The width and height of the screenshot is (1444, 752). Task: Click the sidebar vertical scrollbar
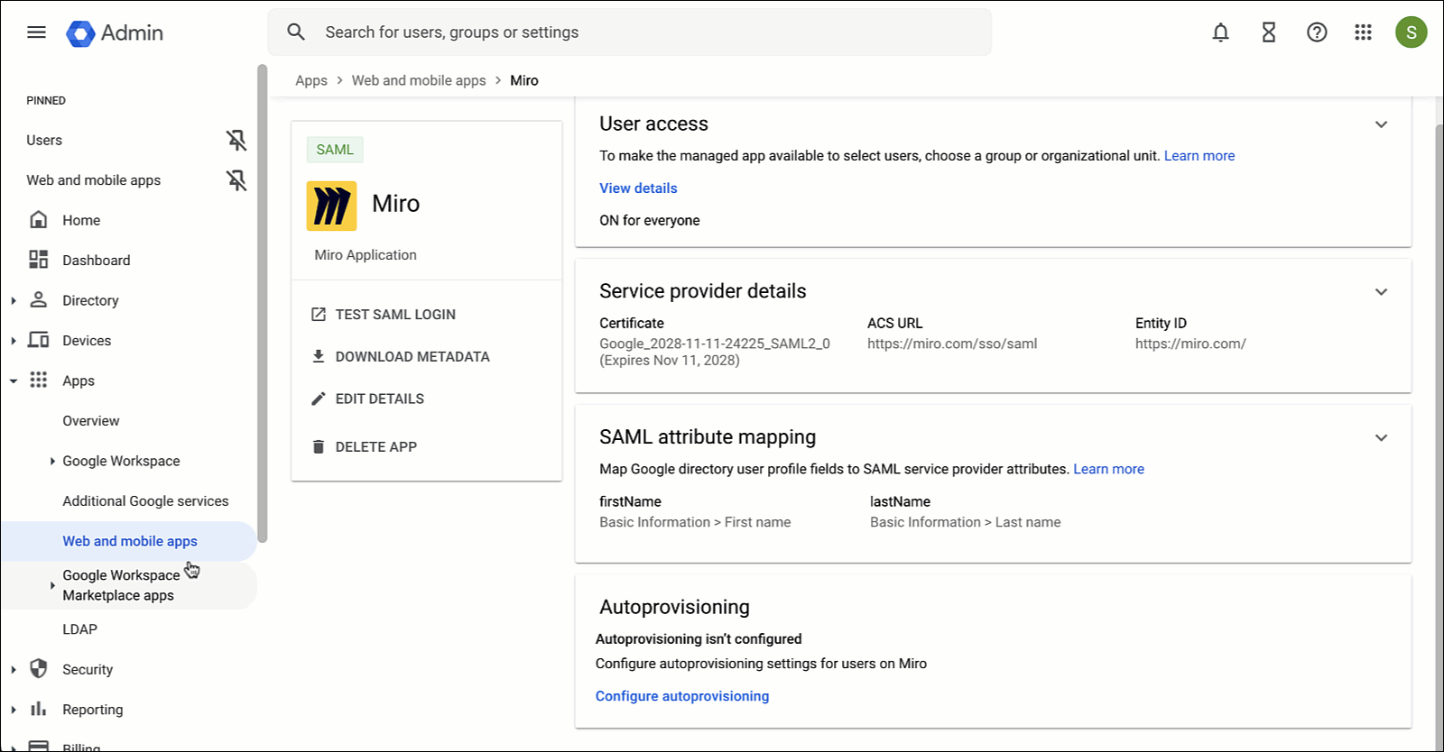point(263,303)
